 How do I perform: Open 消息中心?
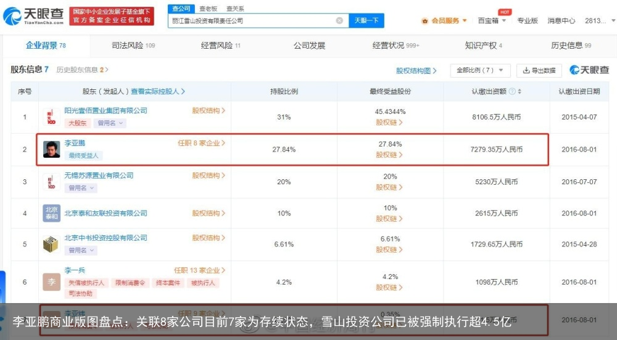click(x=561, y=21)
